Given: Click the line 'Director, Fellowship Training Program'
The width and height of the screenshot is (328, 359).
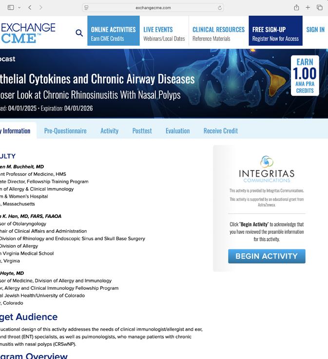Looking at the screenshot, I should [x=44, y=182].
